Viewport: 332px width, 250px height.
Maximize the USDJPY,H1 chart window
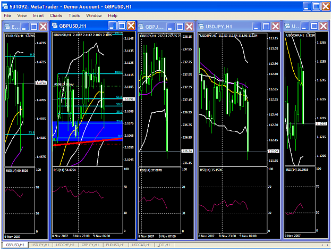266,26
